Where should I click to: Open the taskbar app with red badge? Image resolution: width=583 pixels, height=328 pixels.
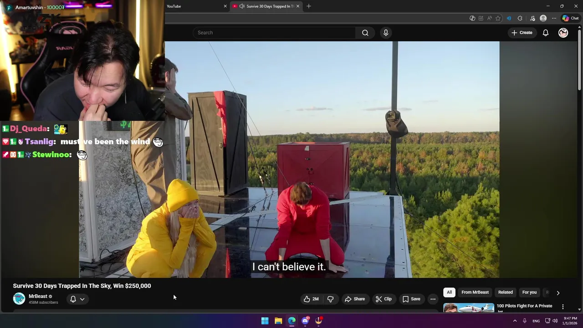tap(318, 321)
